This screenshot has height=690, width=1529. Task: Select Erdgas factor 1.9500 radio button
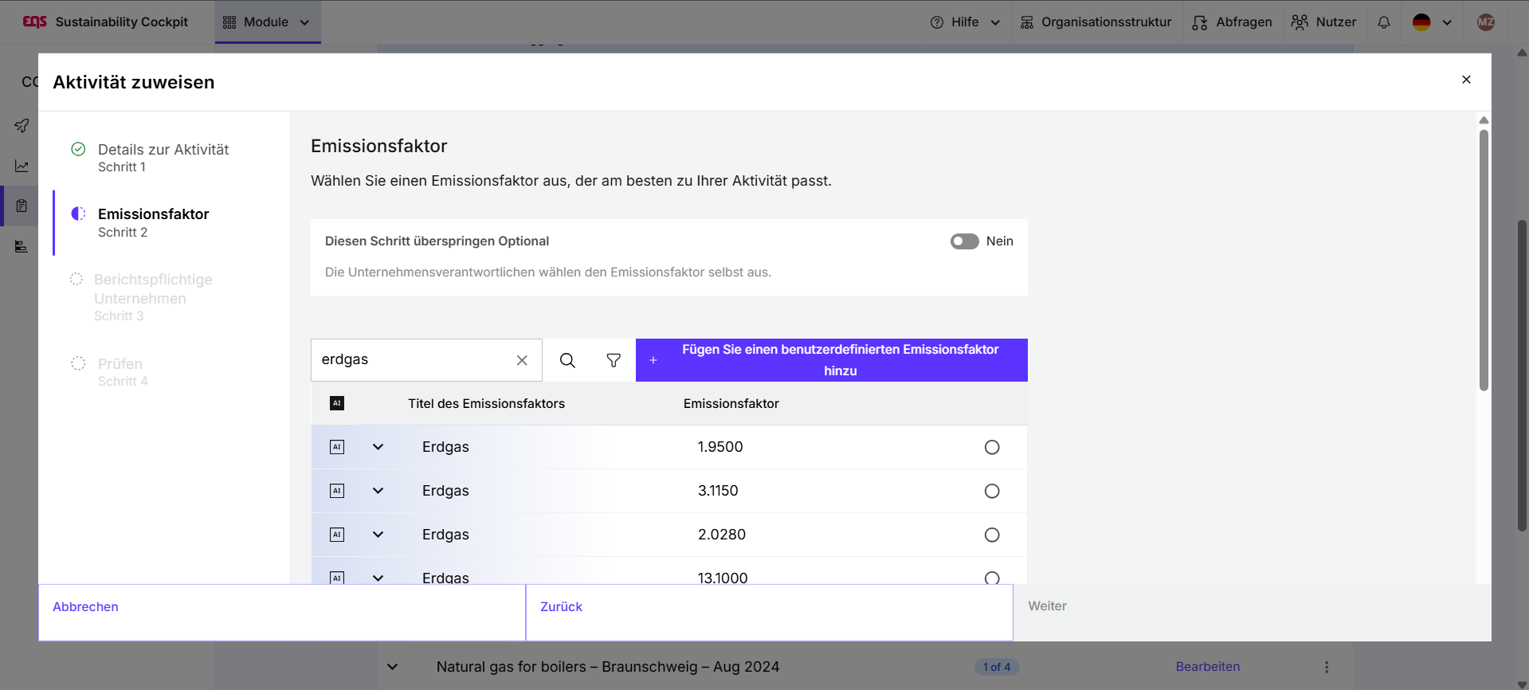pos(992,447)
